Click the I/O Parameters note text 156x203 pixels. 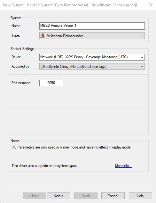[71, 147]
